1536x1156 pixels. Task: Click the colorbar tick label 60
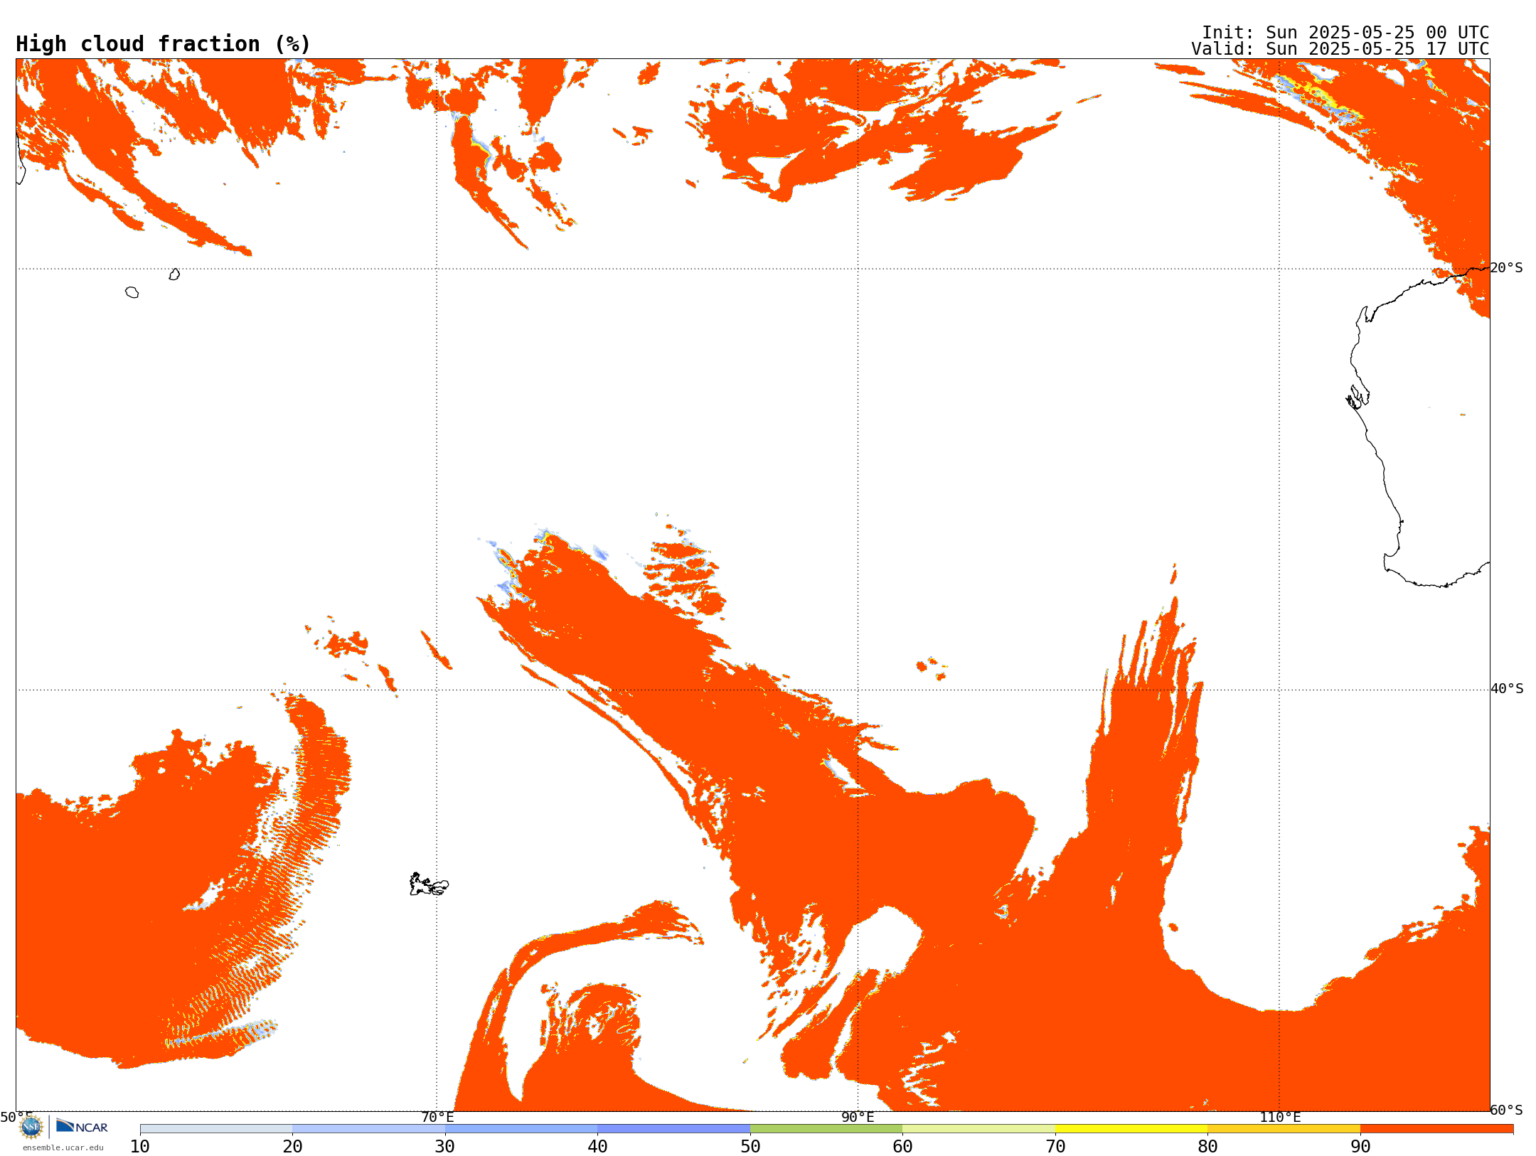coord(902,1146)
